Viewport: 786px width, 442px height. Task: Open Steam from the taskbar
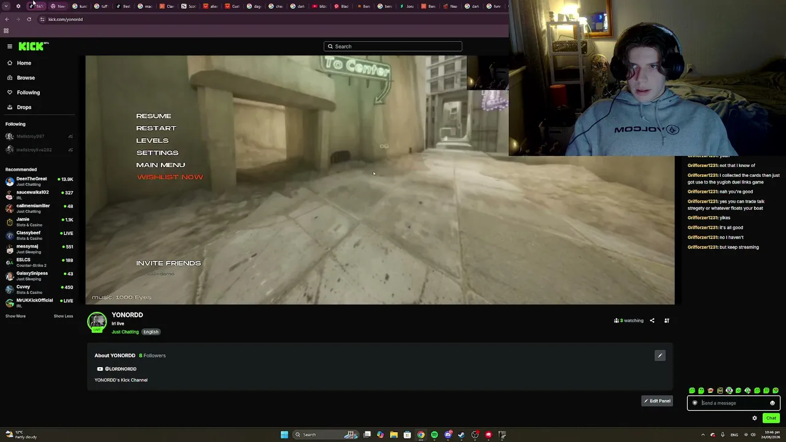461,435
